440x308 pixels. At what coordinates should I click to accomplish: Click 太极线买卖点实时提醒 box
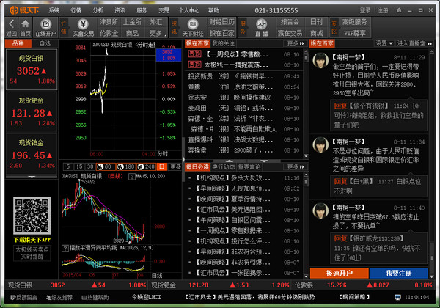(32, 253)
